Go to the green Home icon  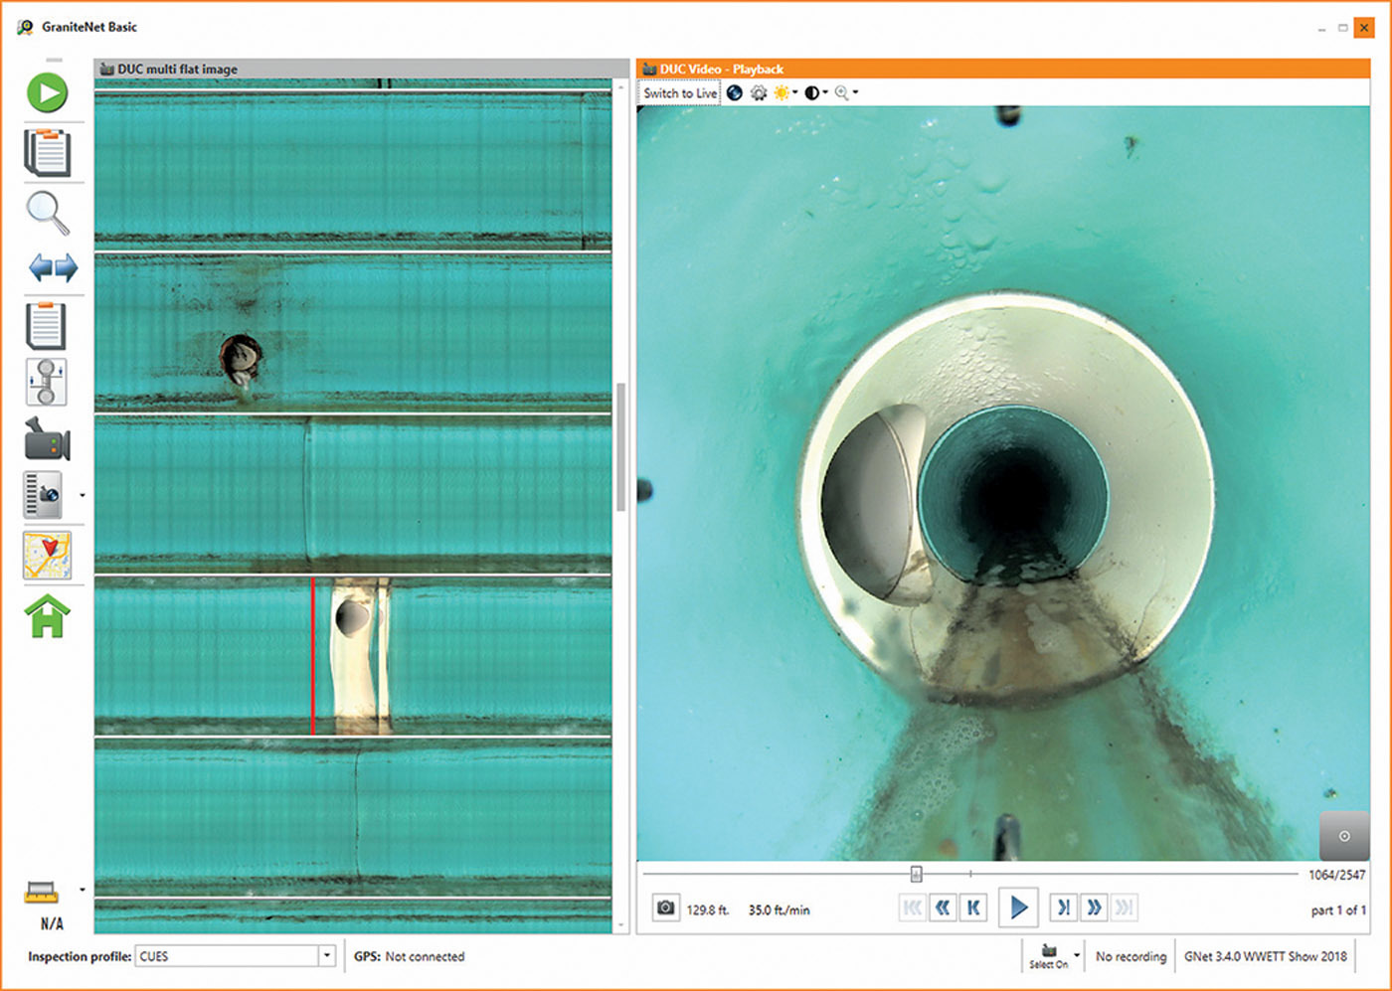(x=47, y=616)
